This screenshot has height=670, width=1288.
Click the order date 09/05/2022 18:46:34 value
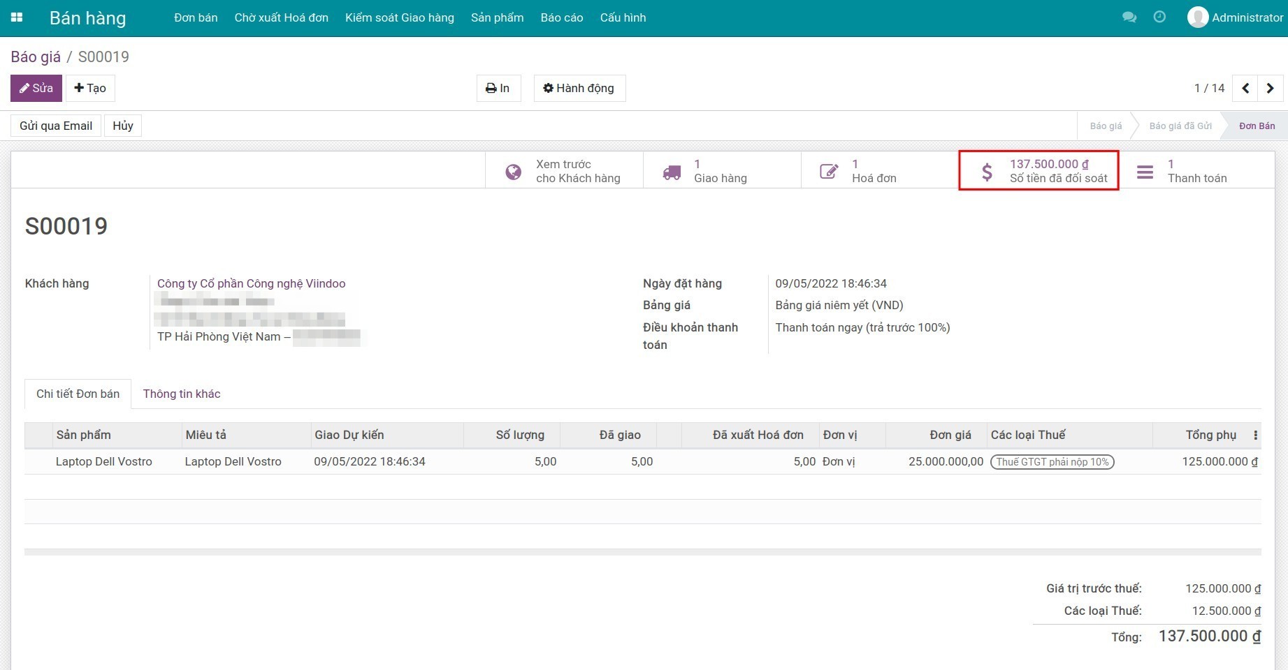coord(831,283)
